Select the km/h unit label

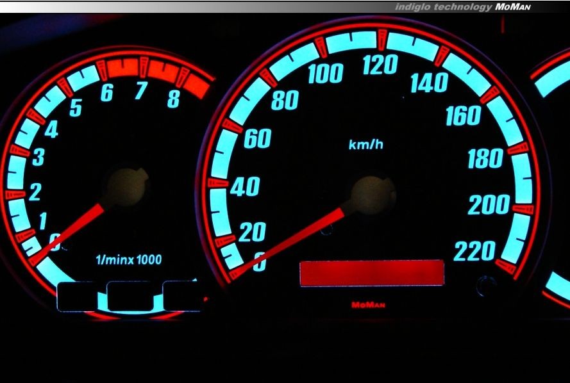click(x=365, y=145)
